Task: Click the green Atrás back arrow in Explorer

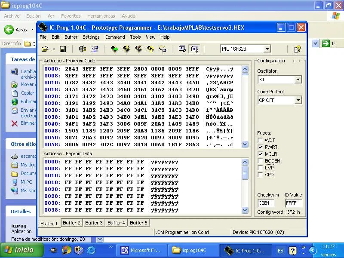Action: click(x=9, y=29)
